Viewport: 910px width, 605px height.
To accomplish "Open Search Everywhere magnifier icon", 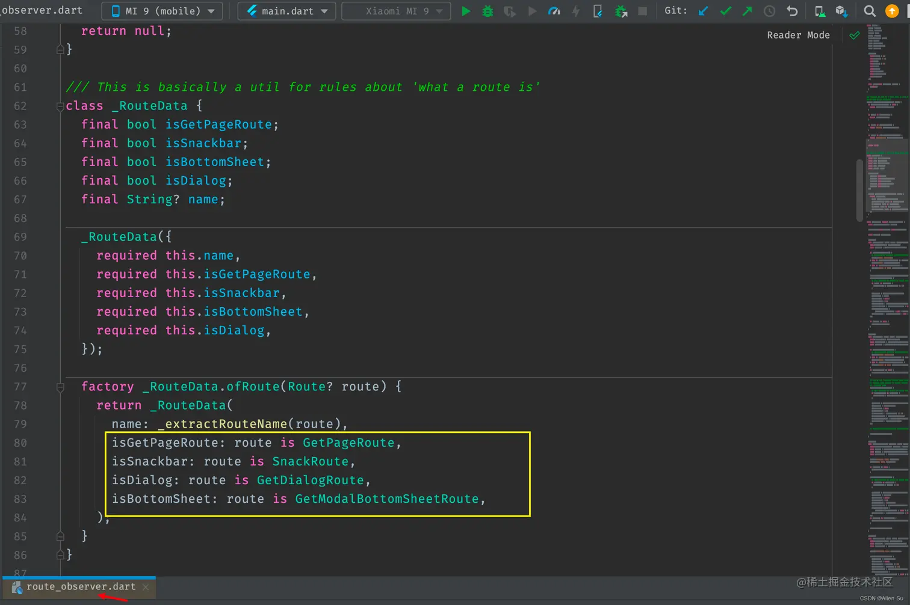I will (870, 11).
